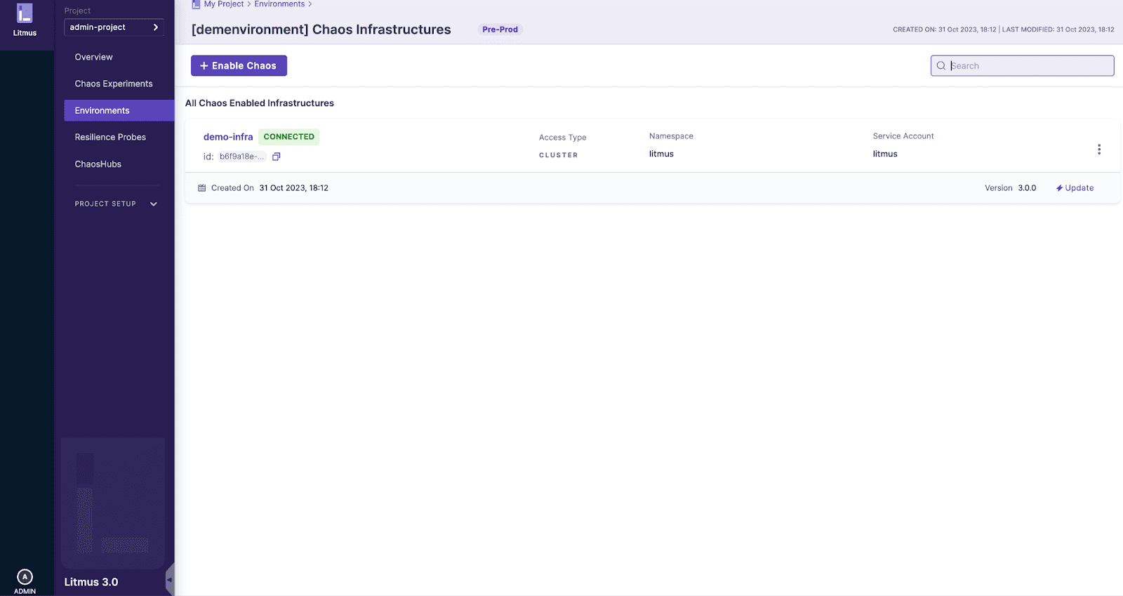Click the Created On calendar icon

pos(202,188)
